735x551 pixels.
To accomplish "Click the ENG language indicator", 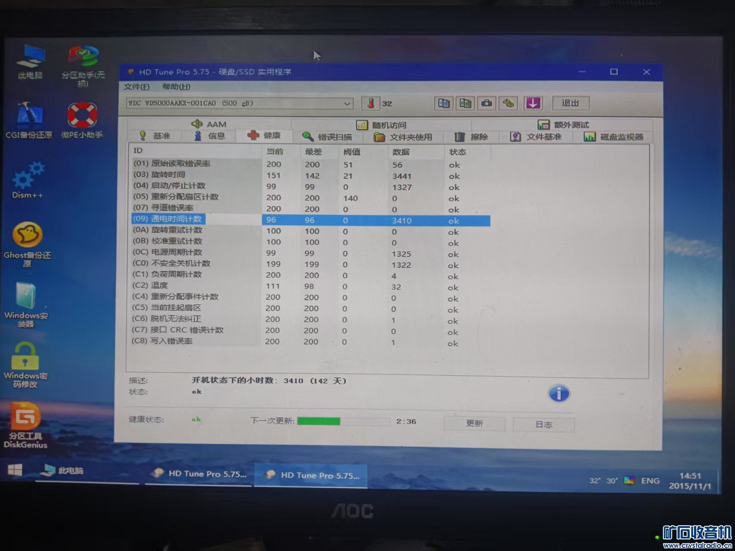I will point(650,481).
